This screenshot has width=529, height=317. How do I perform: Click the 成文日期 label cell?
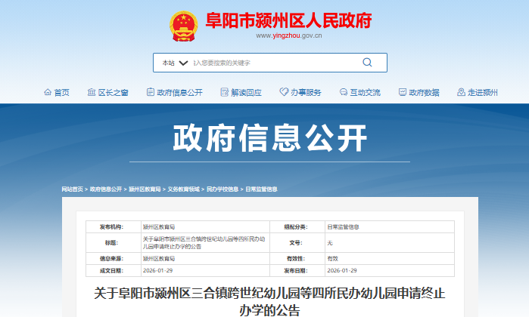coord(114,270)
